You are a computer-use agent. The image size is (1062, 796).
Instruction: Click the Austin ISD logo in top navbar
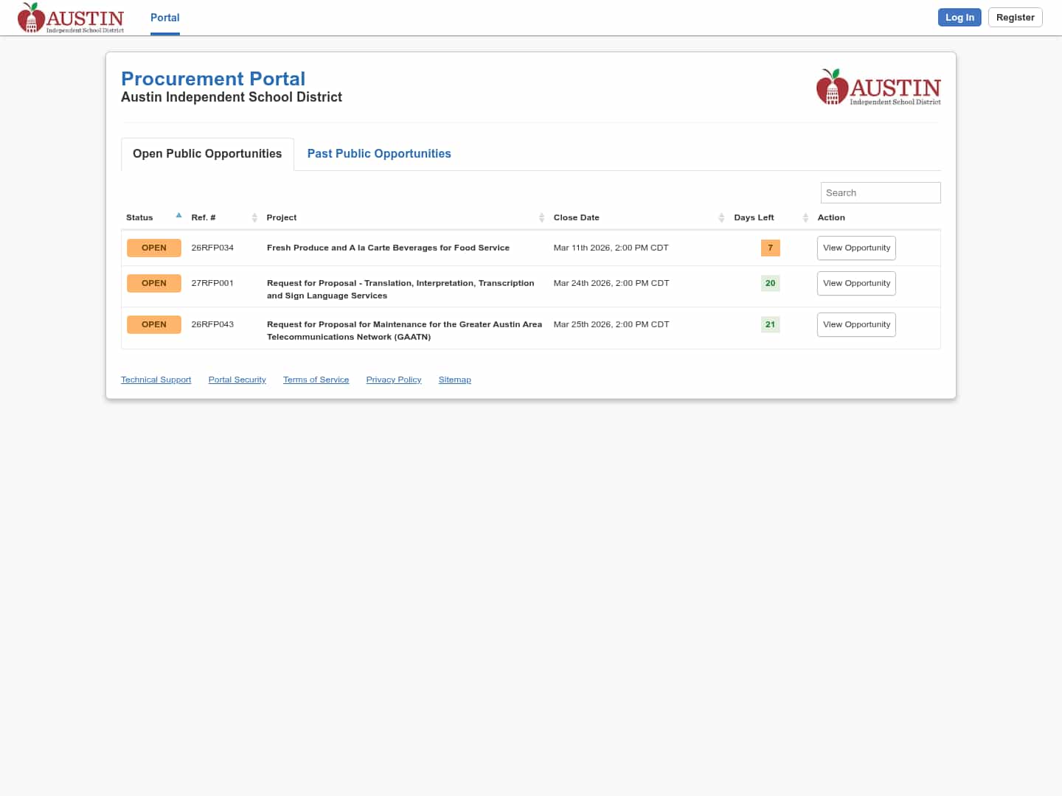click(x=71, y=18)
